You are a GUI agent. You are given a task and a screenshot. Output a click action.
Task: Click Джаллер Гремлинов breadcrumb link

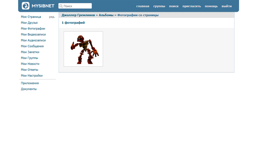pyautogui.click(x=78, y=15)
